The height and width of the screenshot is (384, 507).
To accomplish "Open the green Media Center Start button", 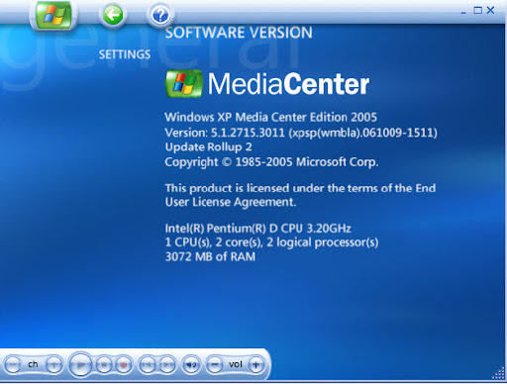I will coord(53,15).
